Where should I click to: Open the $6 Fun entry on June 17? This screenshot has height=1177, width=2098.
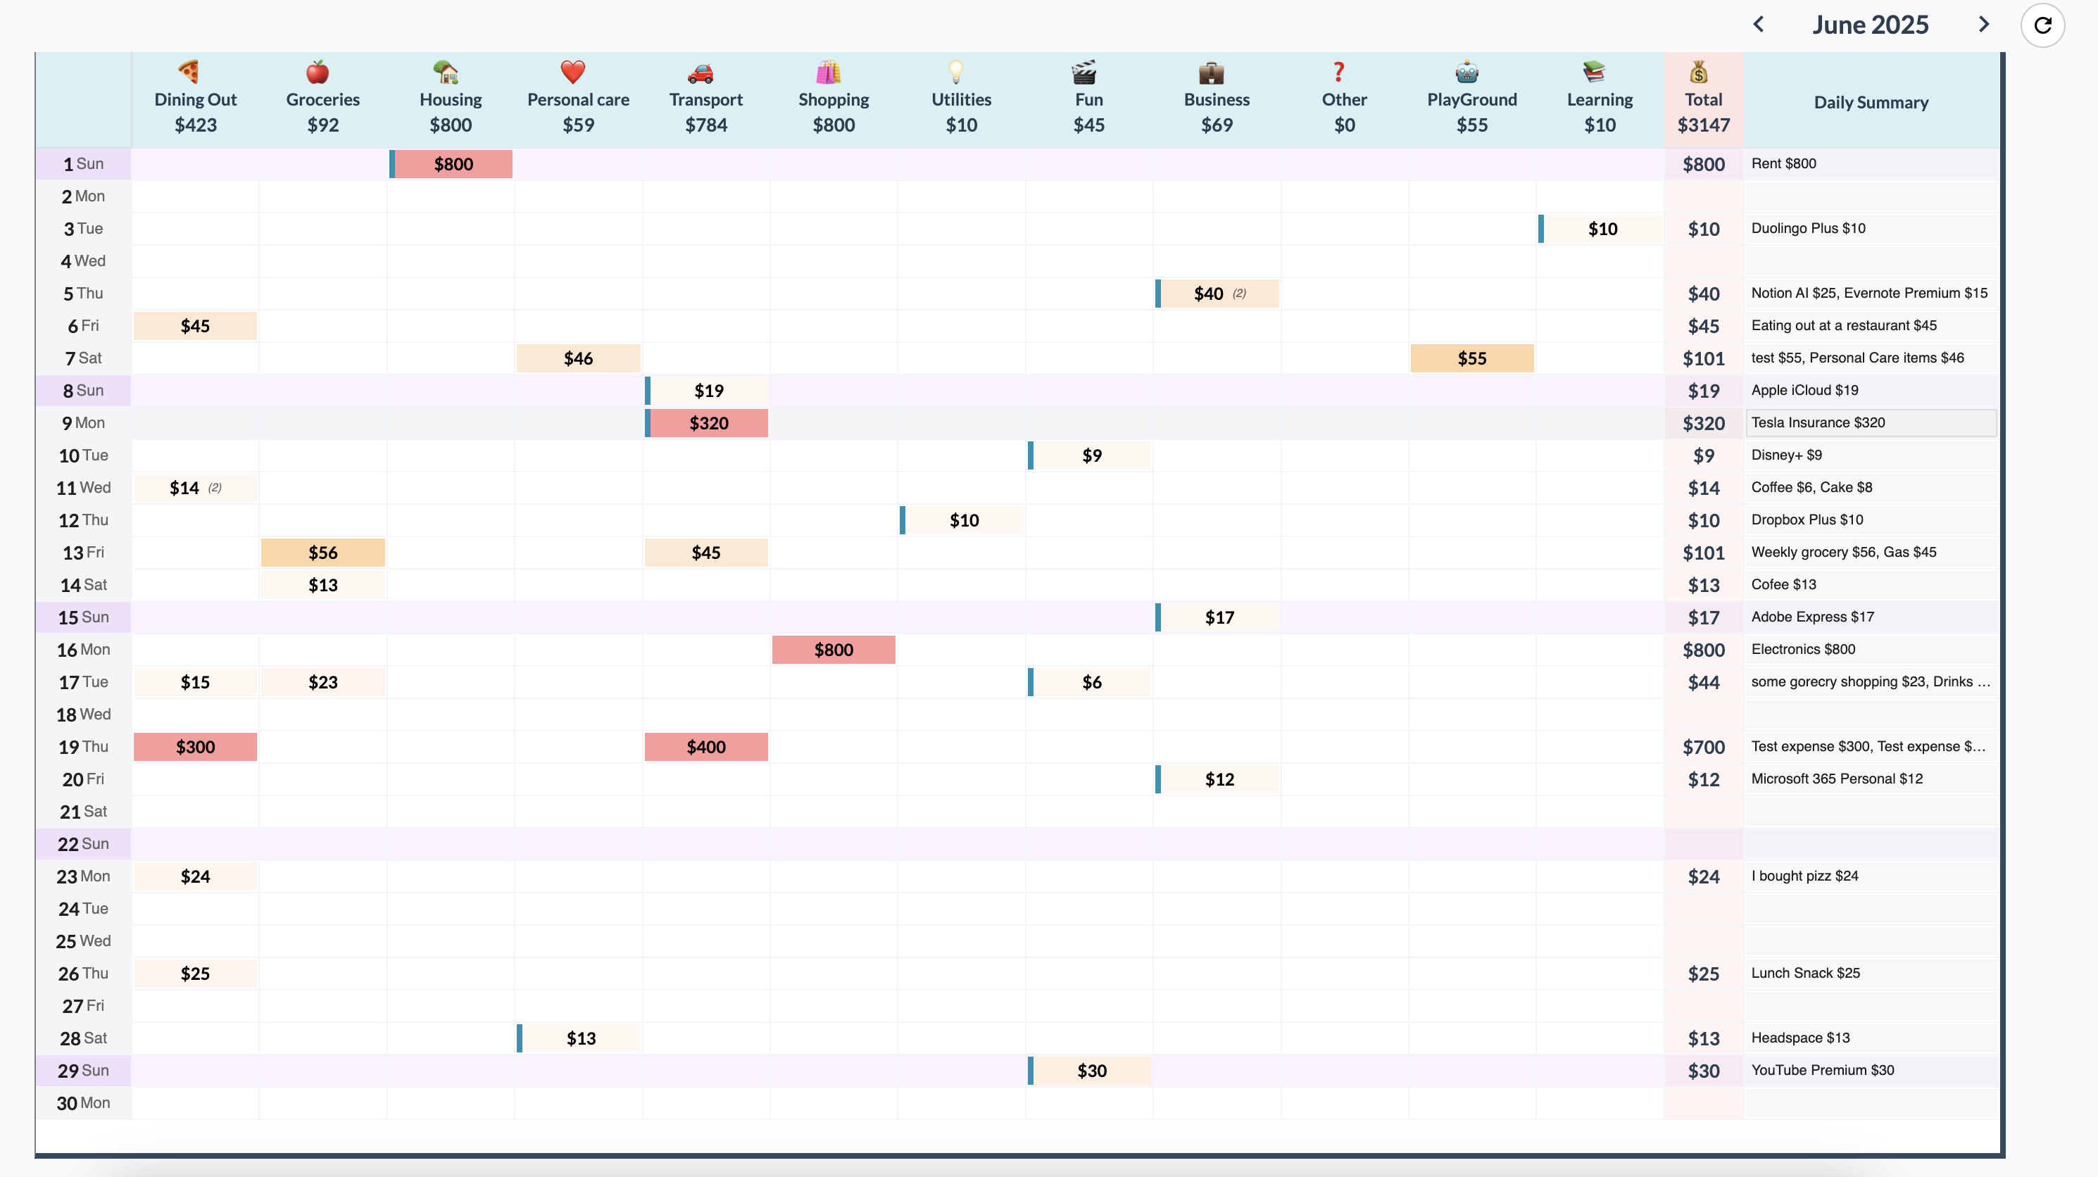[x=1090, y=681]
